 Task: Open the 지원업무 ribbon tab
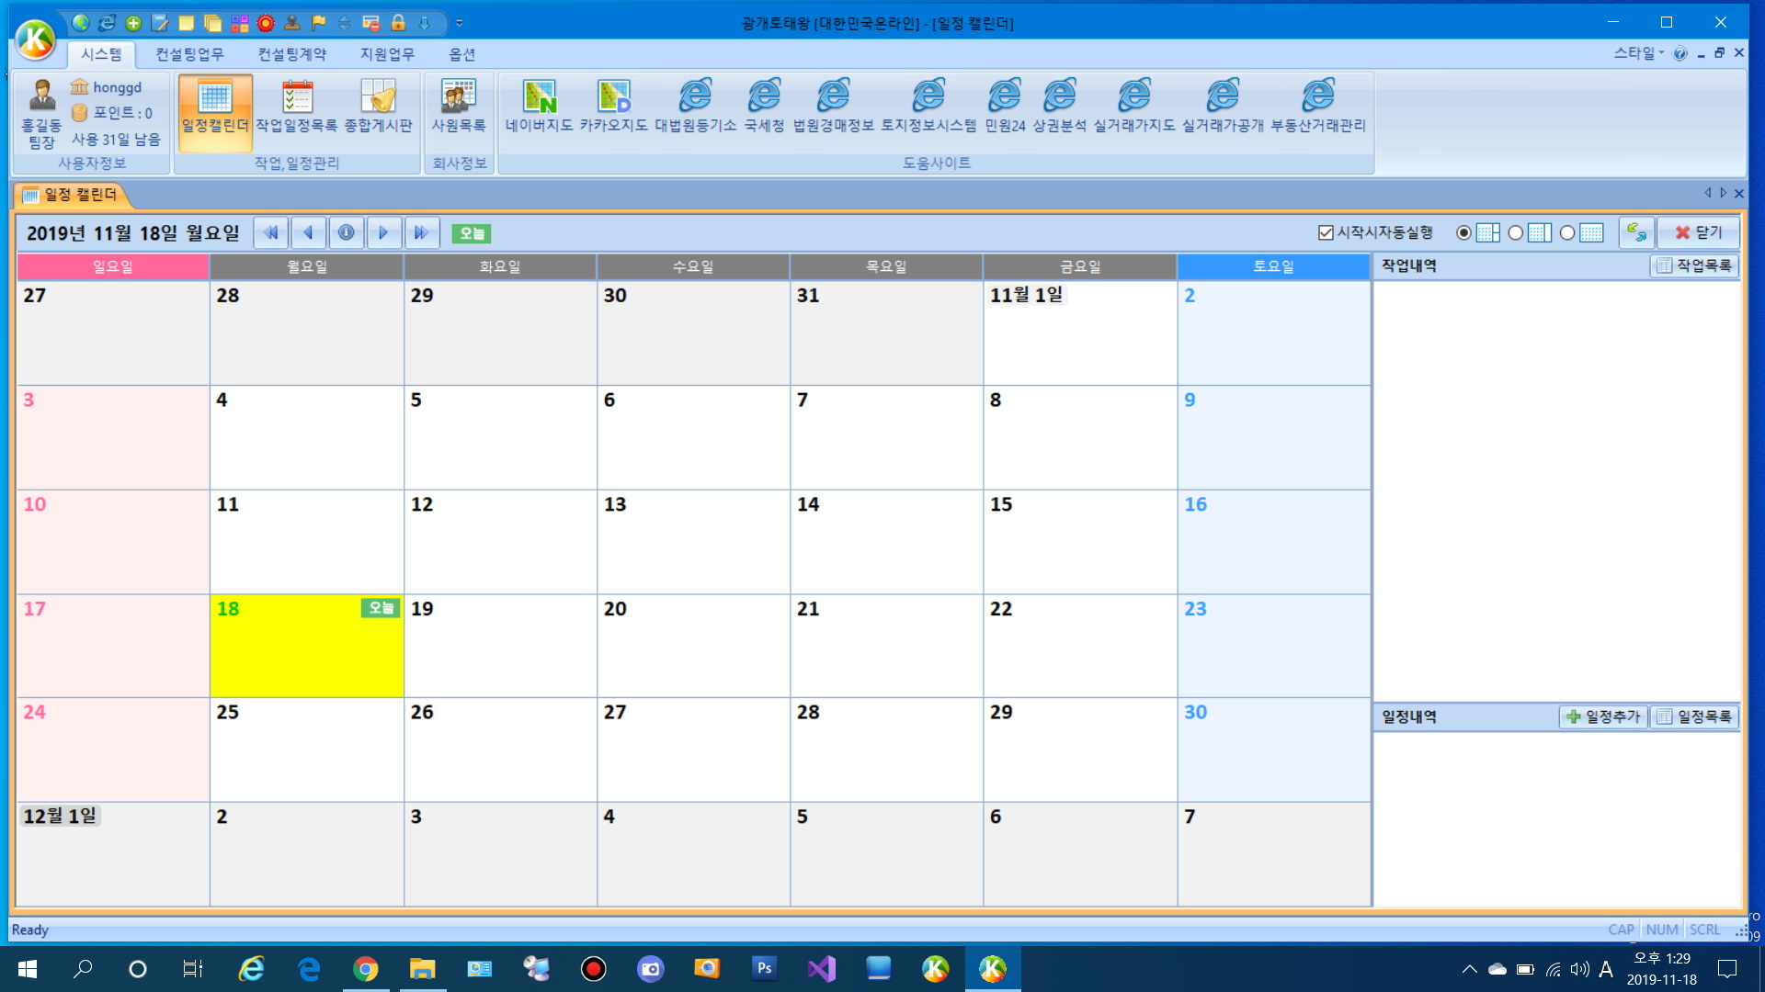point(387,54)
